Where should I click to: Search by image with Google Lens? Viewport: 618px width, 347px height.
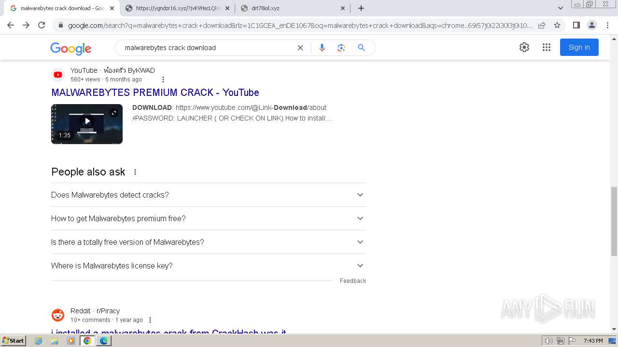coord(341,48)
